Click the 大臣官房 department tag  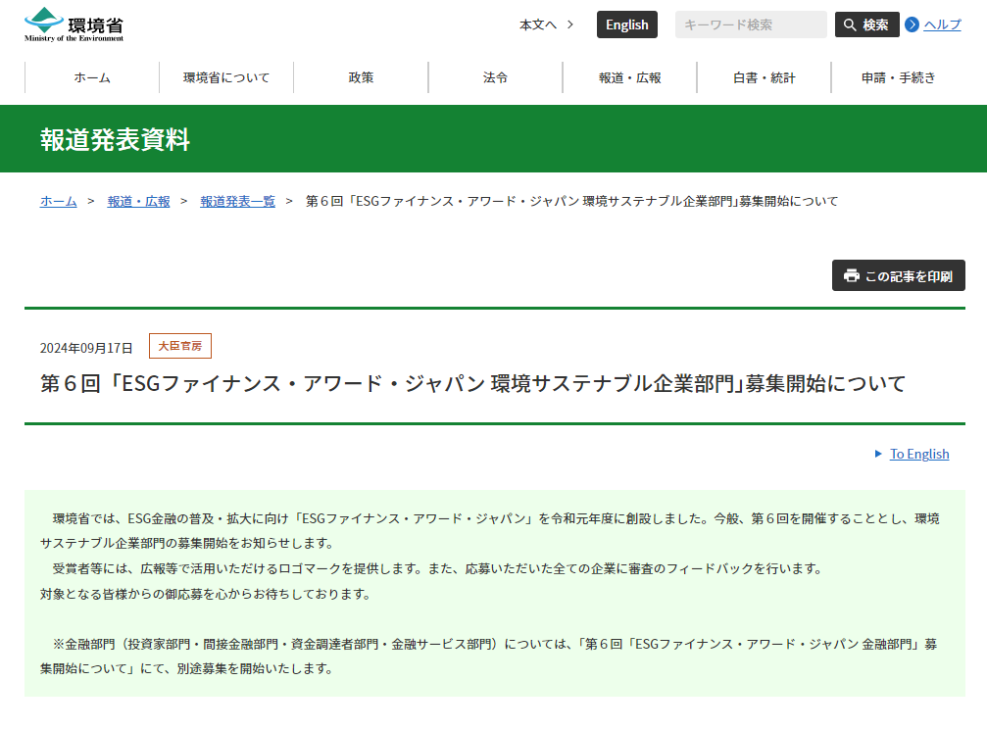[x=179, y=345]
